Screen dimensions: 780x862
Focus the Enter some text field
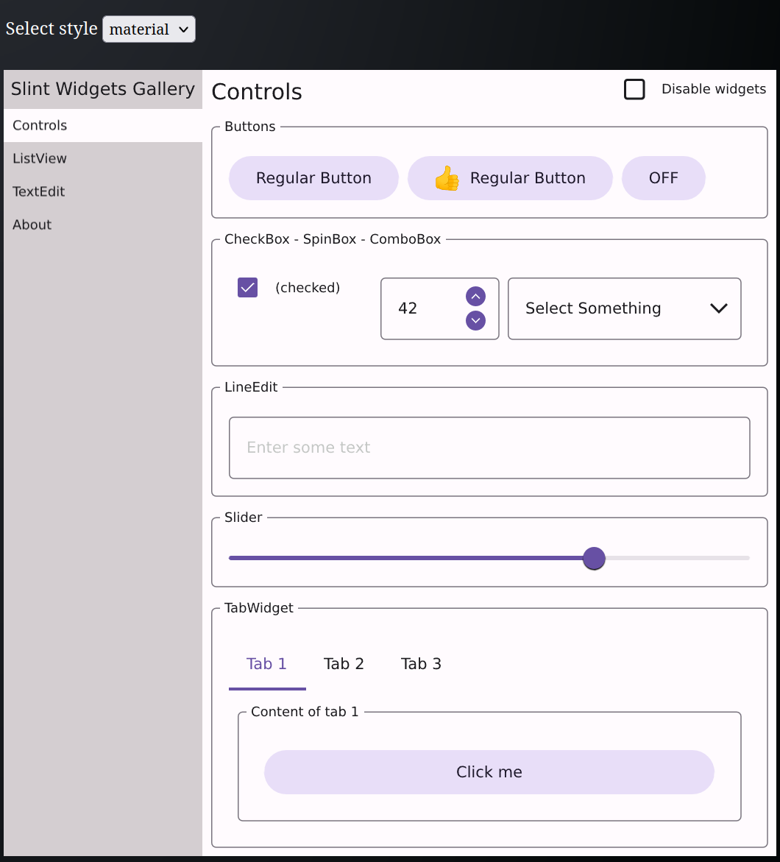click(x=489, y=448)
